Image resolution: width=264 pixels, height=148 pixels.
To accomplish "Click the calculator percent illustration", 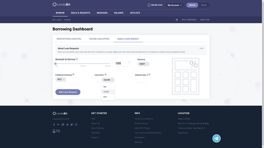I will 186,76.
